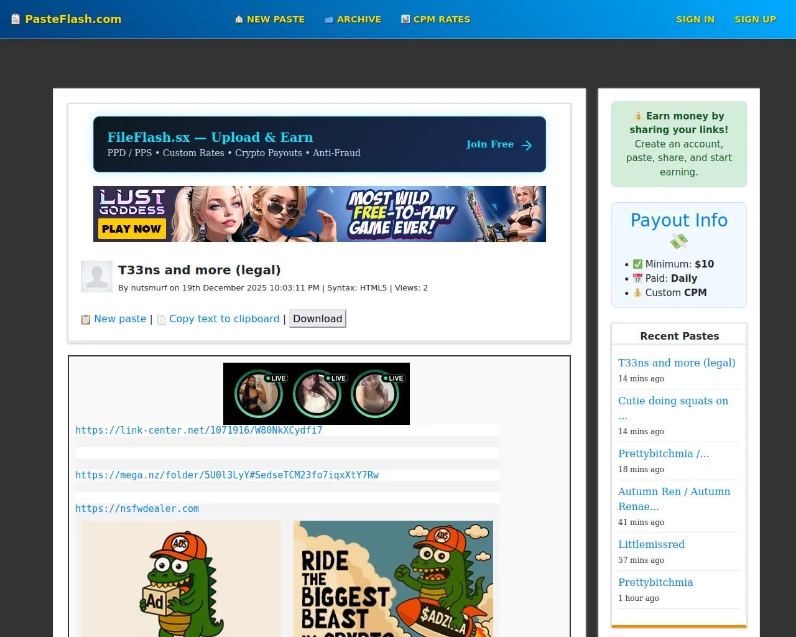Click the calendar icon beside Paid: Daily
Viewport: 796px width, 637px height.
pos(637,278)
